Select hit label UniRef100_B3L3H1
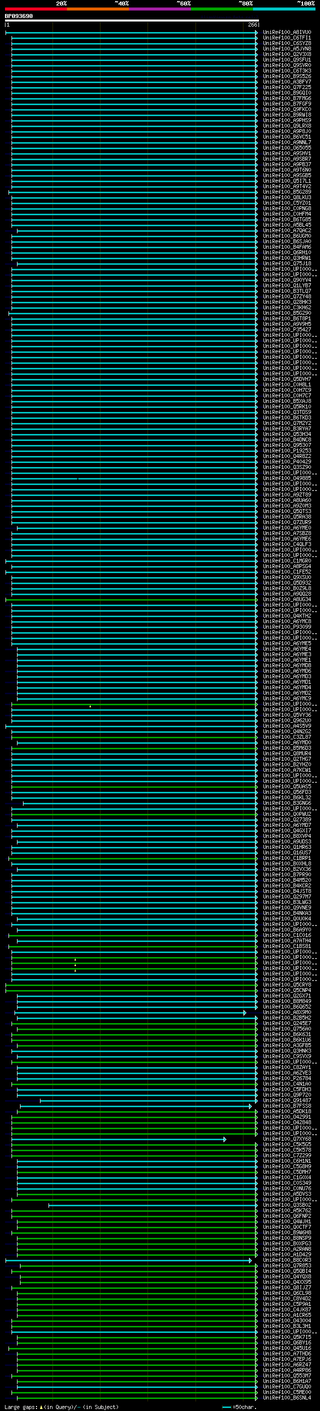Image resolution: width=320 pixels, height=1411 pixels. (287, 1326)
